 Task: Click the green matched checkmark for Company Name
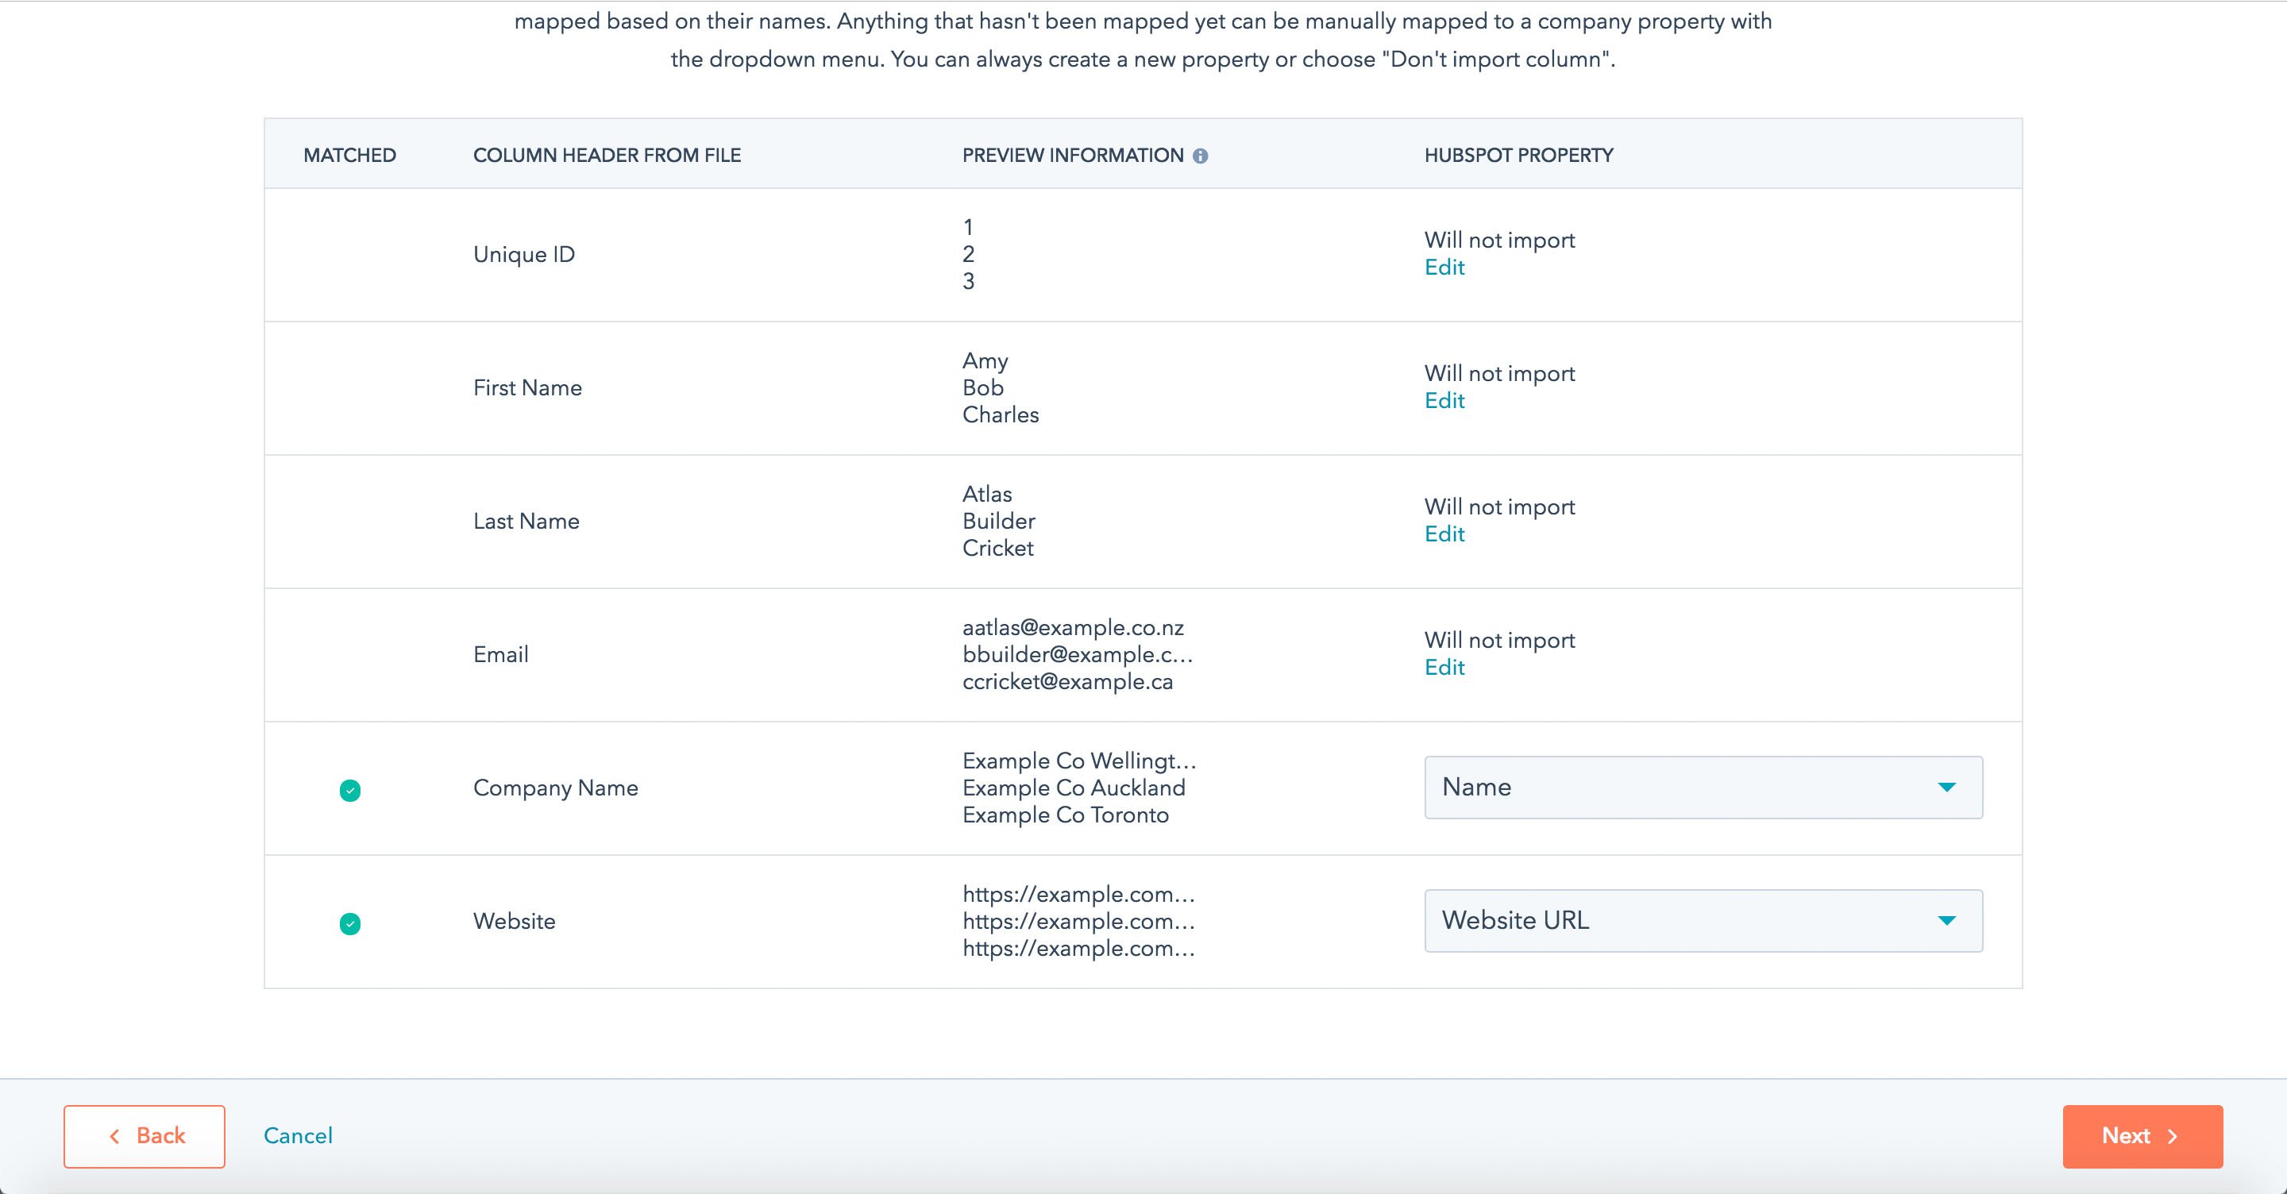[349, 790]
